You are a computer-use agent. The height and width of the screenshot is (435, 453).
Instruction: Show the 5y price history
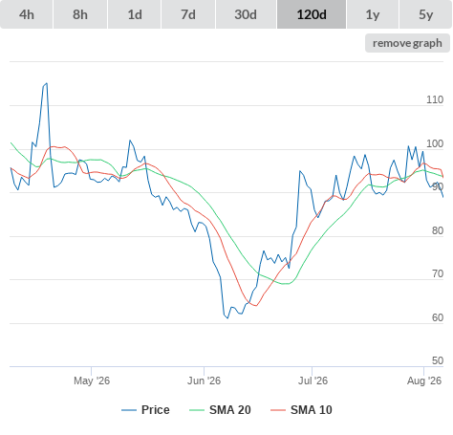tap(426, 14)
